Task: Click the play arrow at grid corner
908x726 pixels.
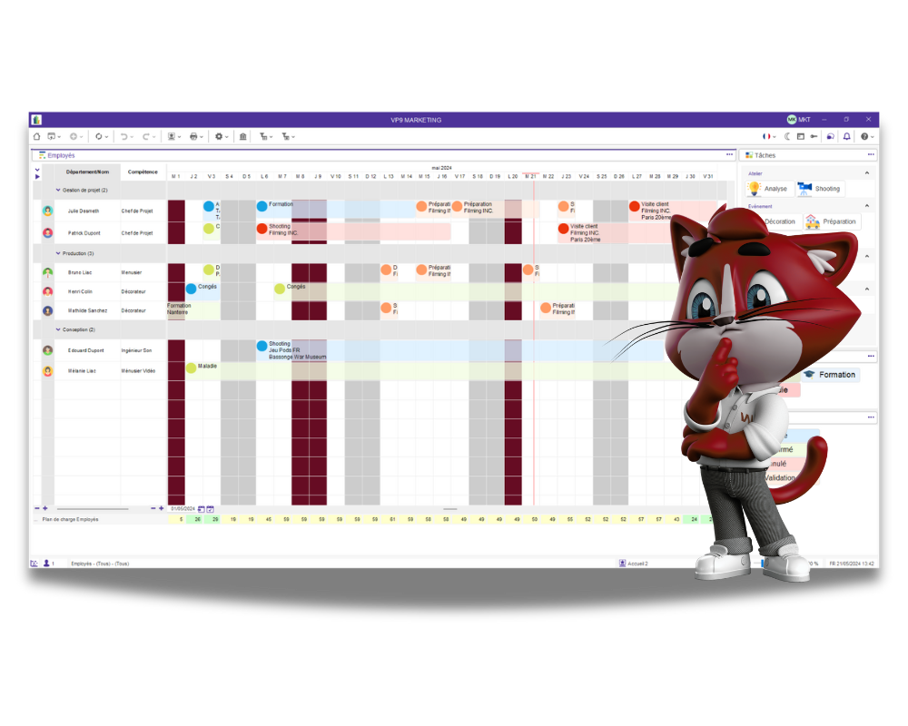Action: click(37, 177)
